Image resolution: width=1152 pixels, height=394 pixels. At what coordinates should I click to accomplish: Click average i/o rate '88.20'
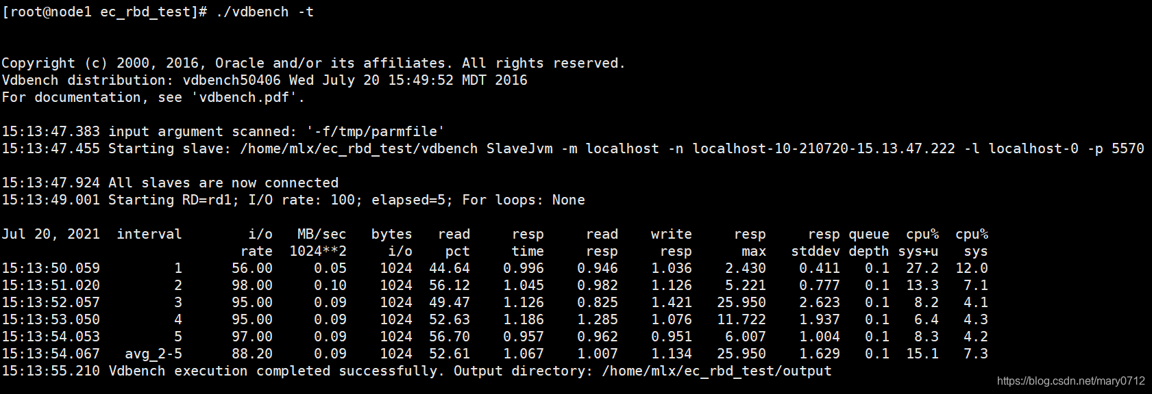[x=252, y=354]
